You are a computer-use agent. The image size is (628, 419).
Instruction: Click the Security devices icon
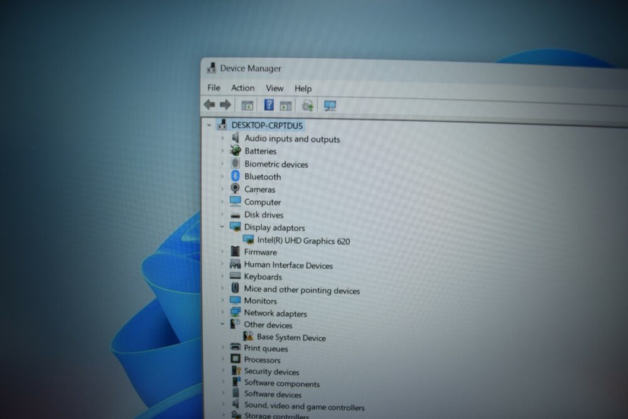pos(236,371)
